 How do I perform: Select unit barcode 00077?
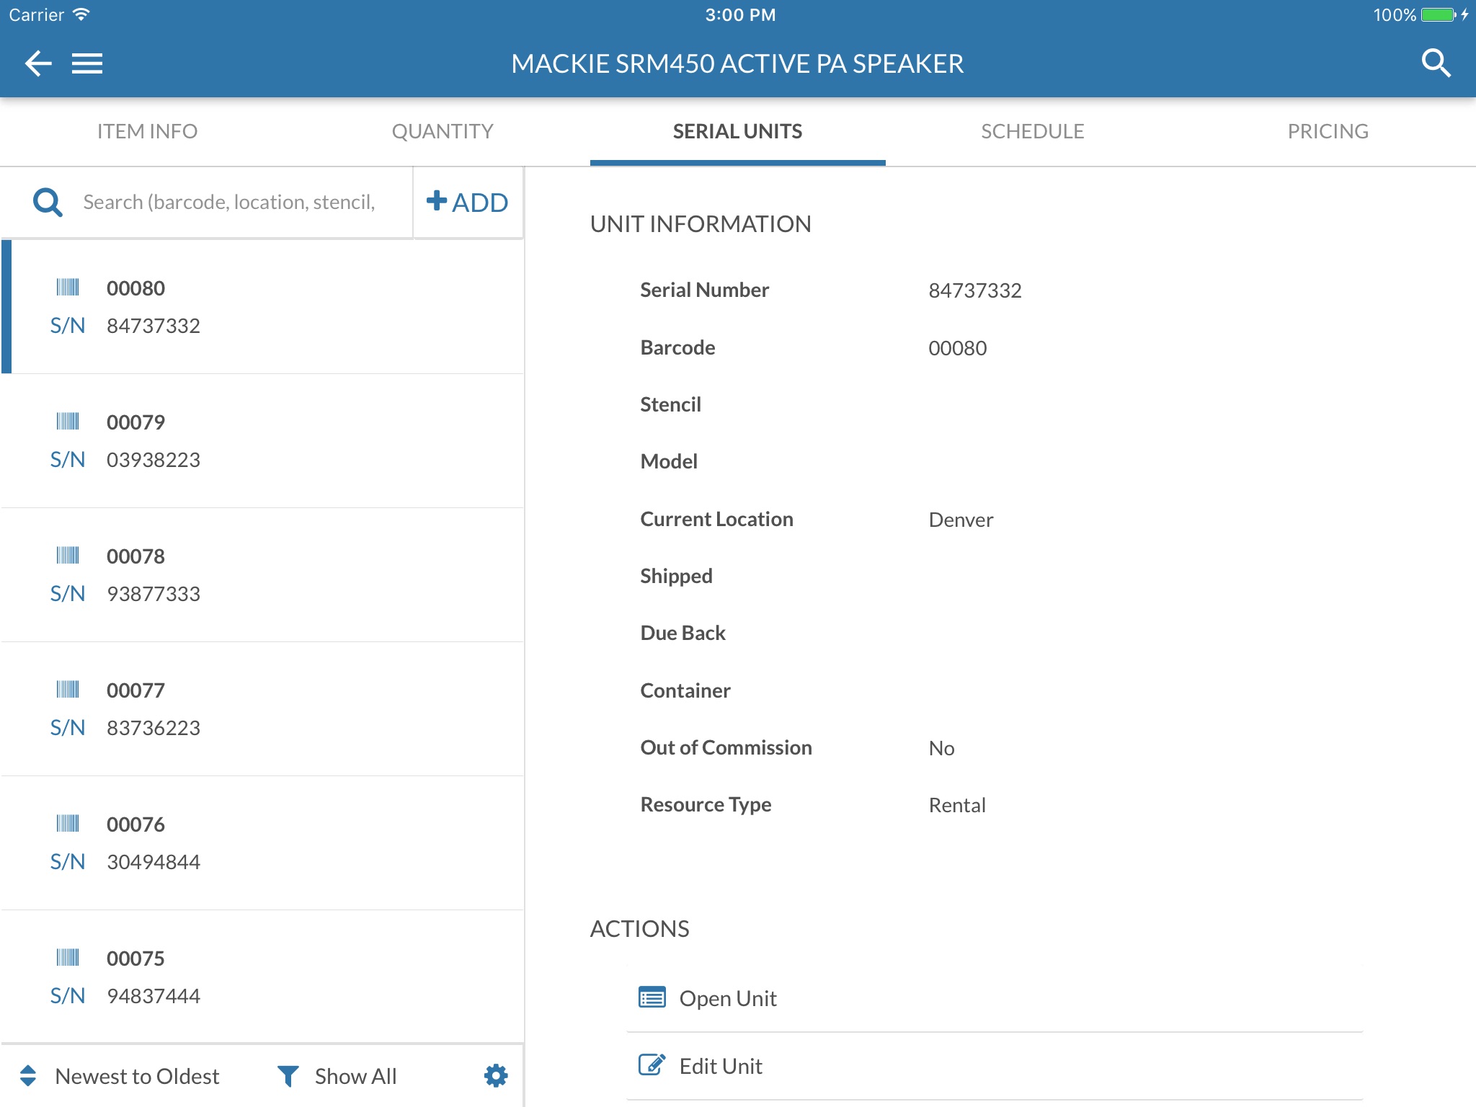coord(135,690)
